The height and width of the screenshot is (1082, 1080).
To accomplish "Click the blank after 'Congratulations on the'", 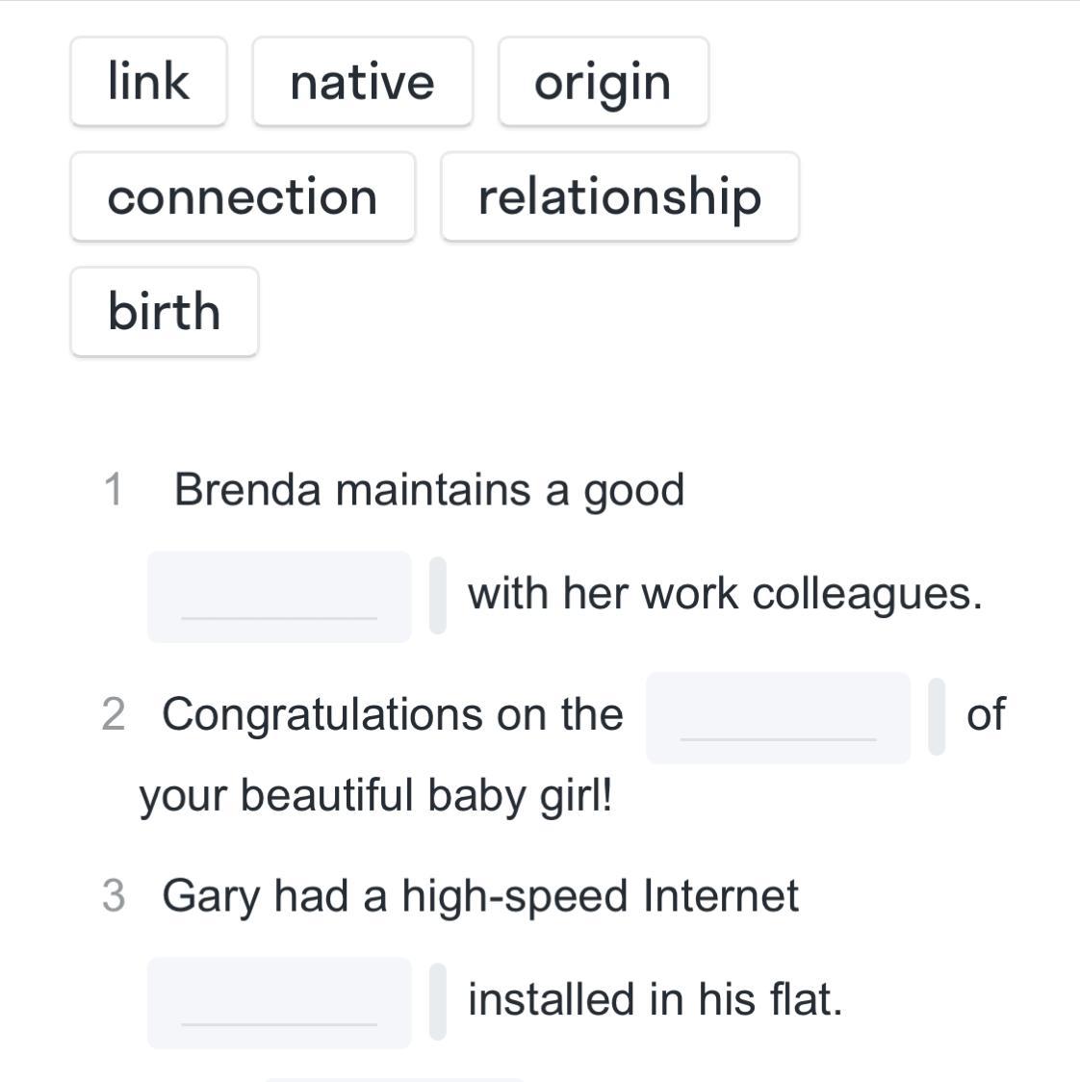I will [x=778, y=718].
